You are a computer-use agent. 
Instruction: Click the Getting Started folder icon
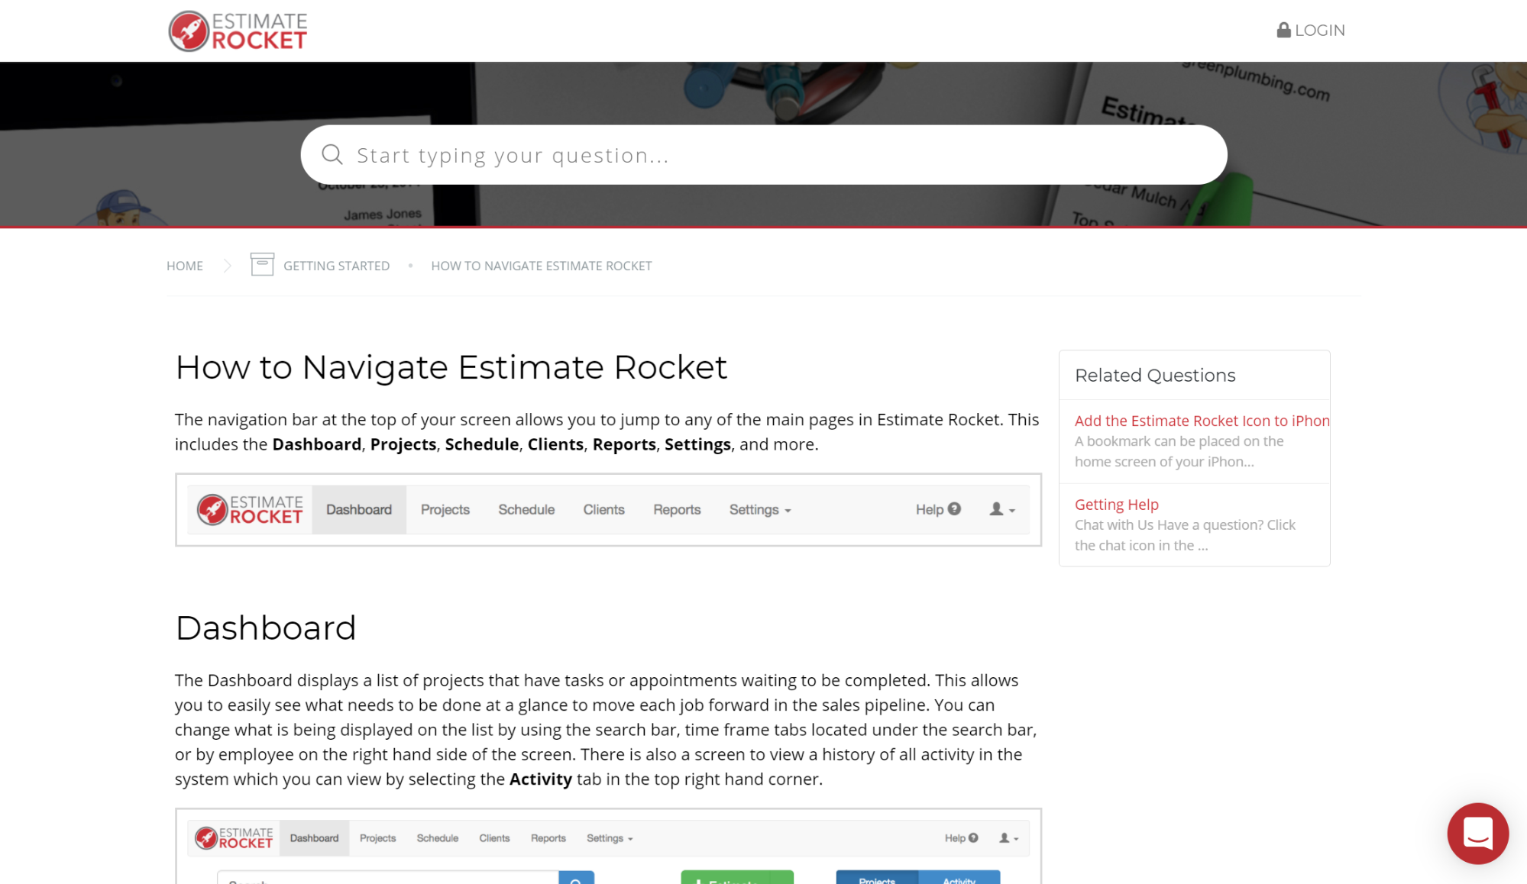pyautogui.click(x=261, y=265)
